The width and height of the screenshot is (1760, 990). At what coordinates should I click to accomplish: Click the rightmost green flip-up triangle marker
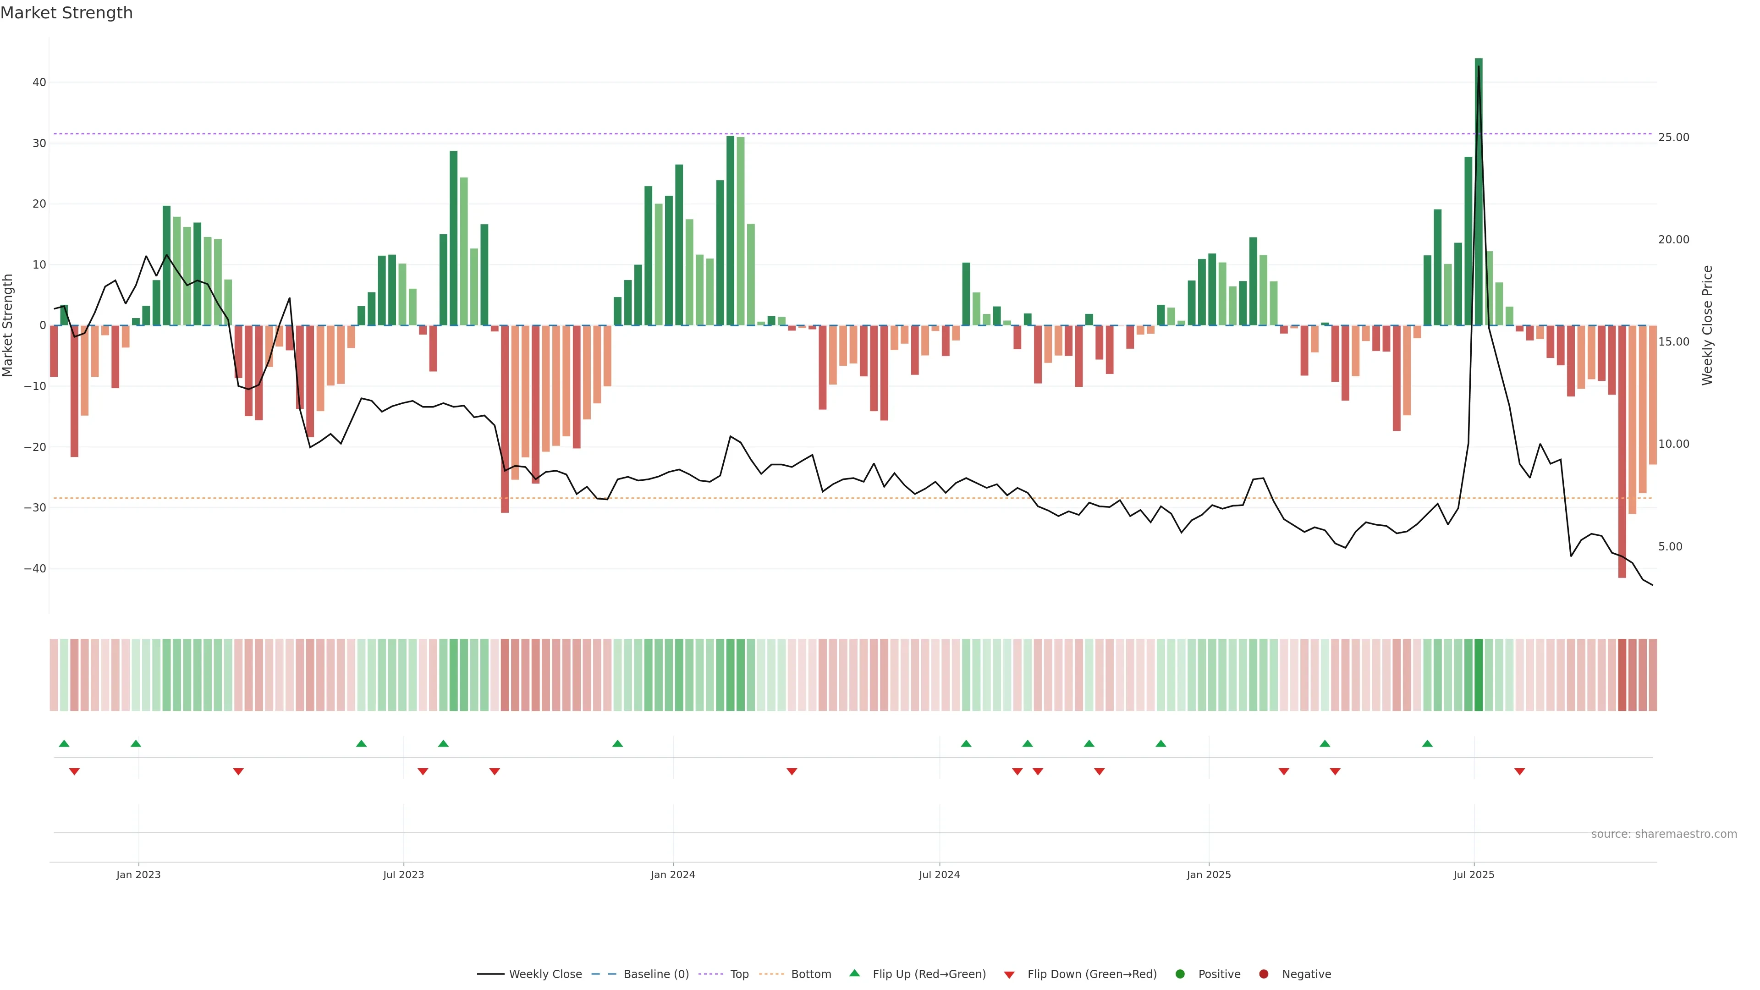tap(1427, 743)
